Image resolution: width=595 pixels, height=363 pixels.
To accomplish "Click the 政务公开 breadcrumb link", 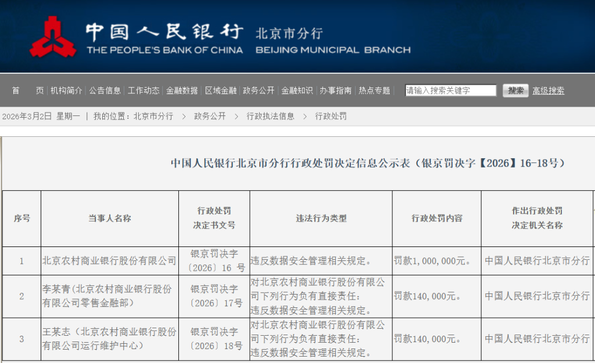I will (x=210, y=116).
